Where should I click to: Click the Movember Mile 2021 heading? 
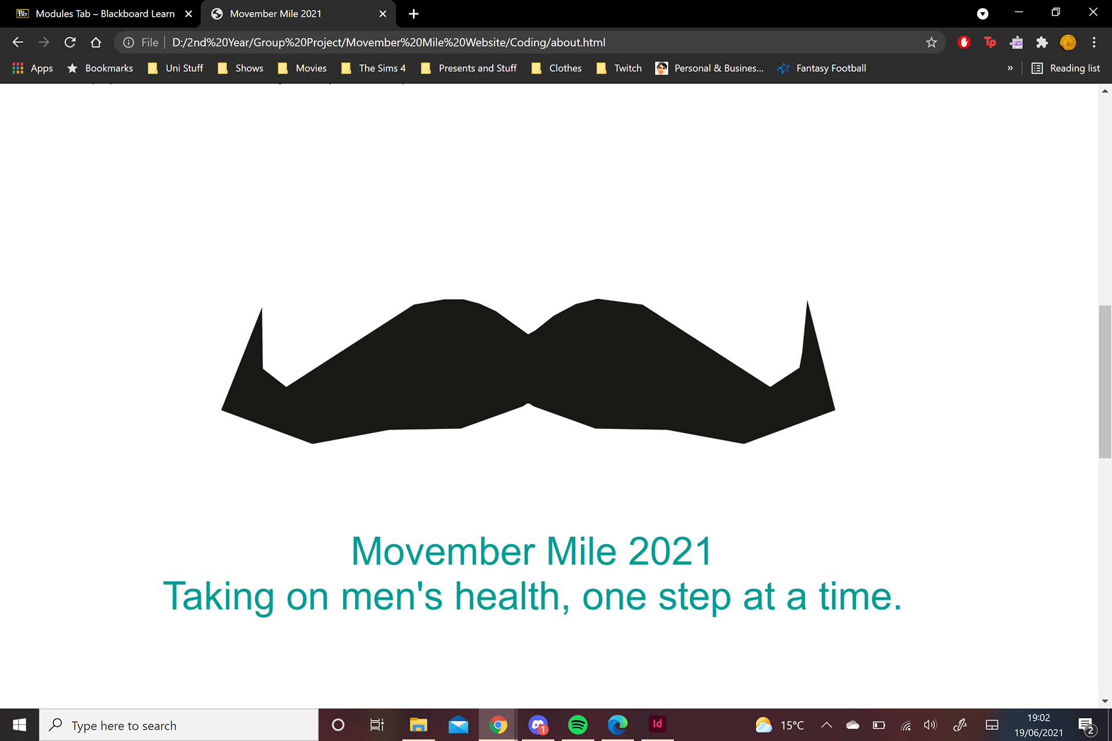coord(532,551)
